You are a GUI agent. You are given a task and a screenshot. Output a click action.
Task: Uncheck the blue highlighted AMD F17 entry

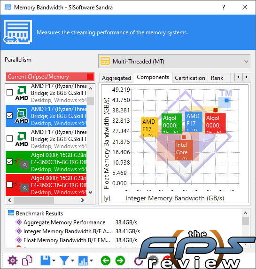[x=9, y=116]
